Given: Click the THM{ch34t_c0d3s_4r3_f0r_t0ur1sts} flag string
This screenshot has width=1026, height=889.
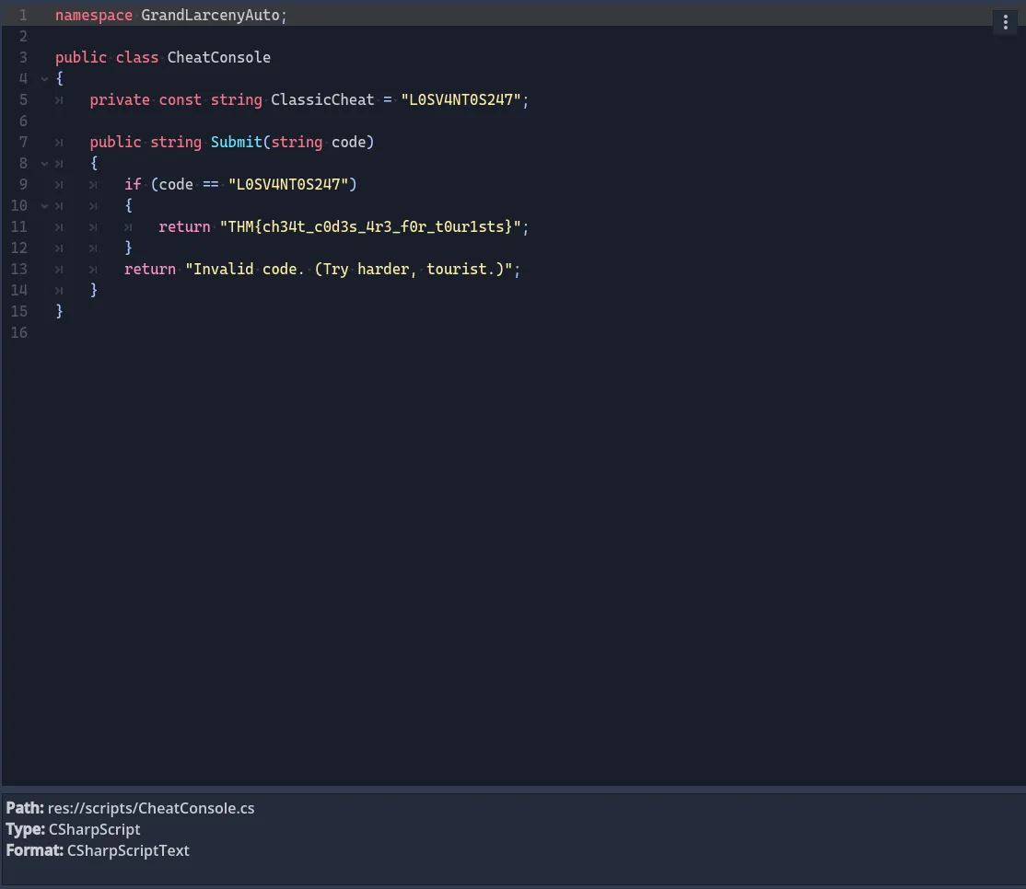Looking at the screenshot, I should (369, 226).
